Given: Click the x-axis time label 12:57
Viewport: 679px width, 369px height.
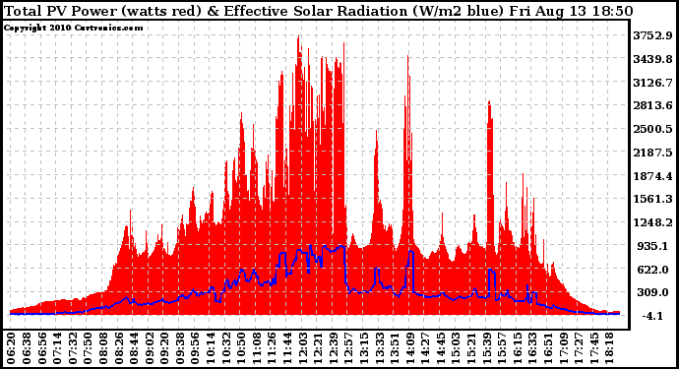Looking at the screenshot, I should point(349,348).
